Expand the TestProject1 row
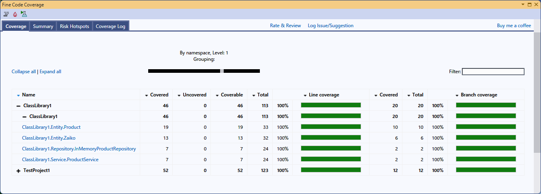The image size is (541, 194). 18,171
